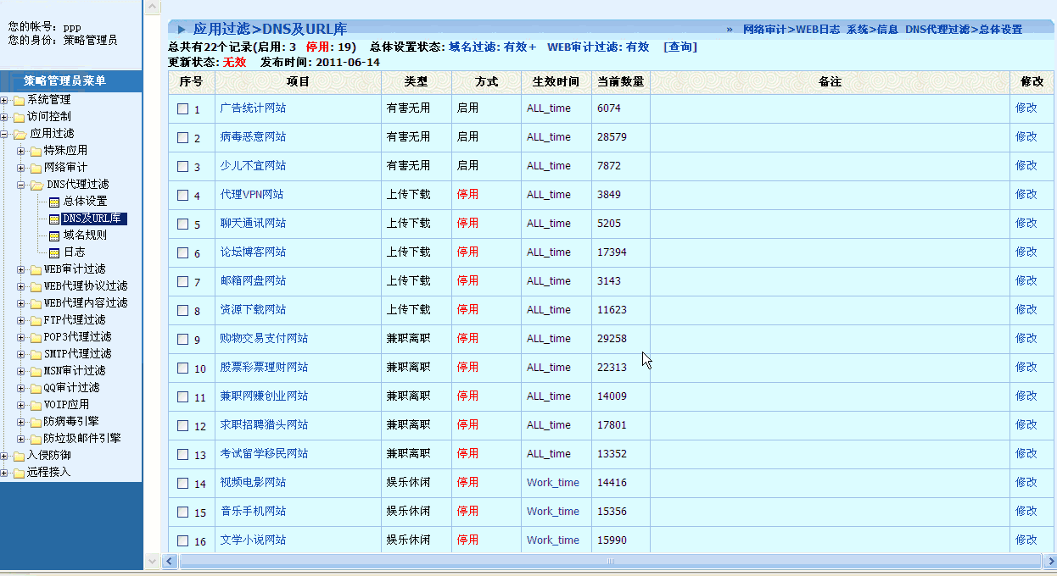Click the folder icon beside 入侵防御

point(18,456)
